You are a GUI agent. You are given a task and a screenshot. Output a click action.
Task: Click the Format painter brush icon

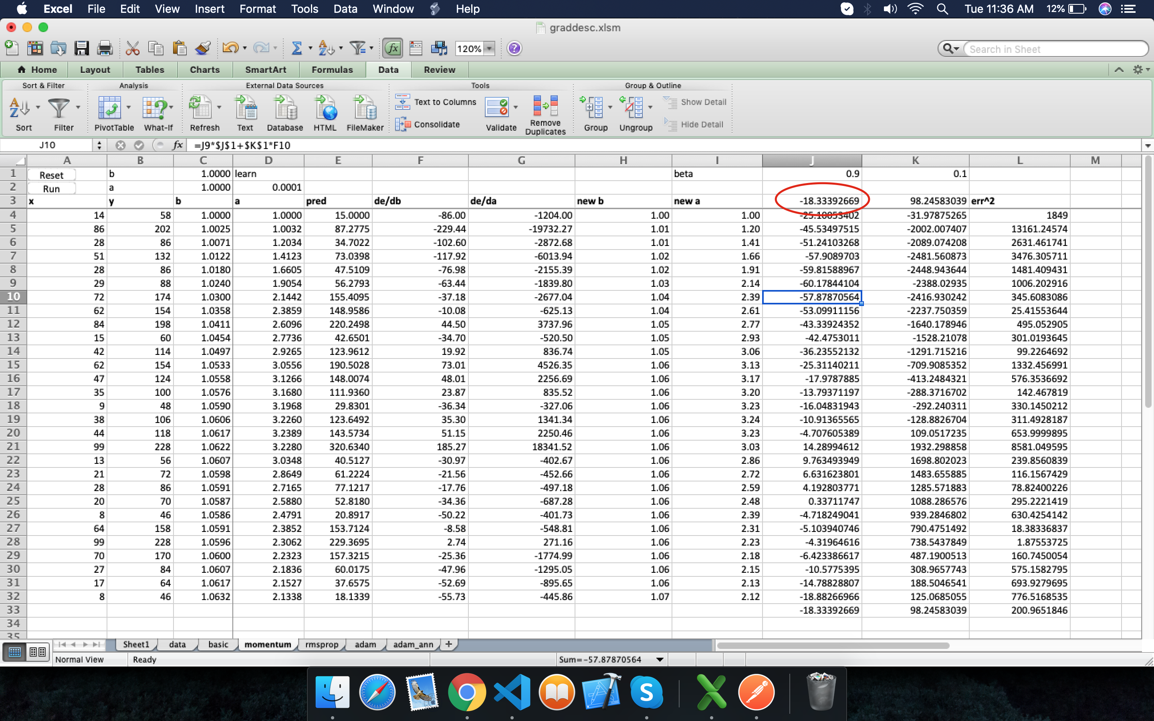[x=203, y=48]
